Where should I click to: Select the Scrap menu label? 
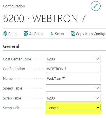[x=59, y=34]
